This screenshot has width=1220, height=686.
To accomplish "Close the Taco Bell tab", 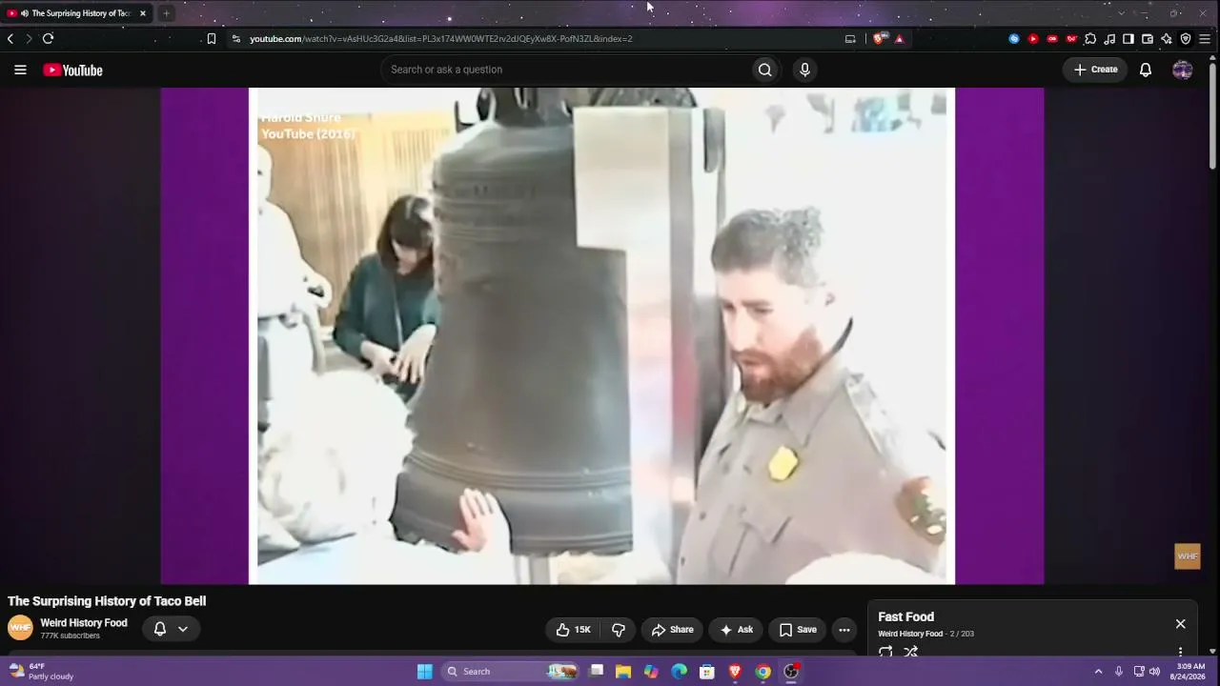I will click(x=143, y=13).
